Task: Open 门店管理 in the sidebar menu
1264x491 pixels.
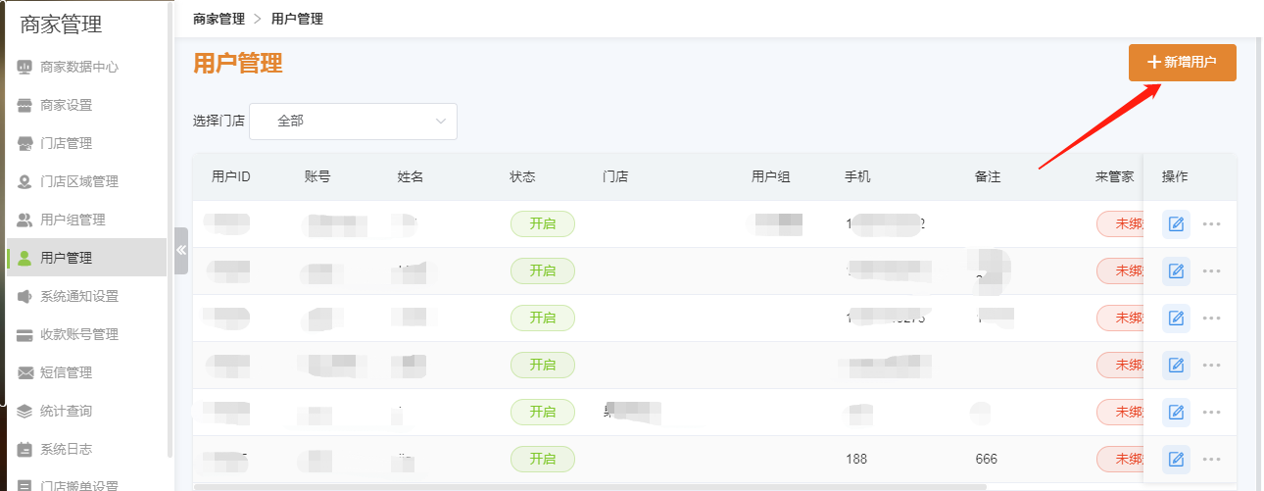Action: (66, 144)
